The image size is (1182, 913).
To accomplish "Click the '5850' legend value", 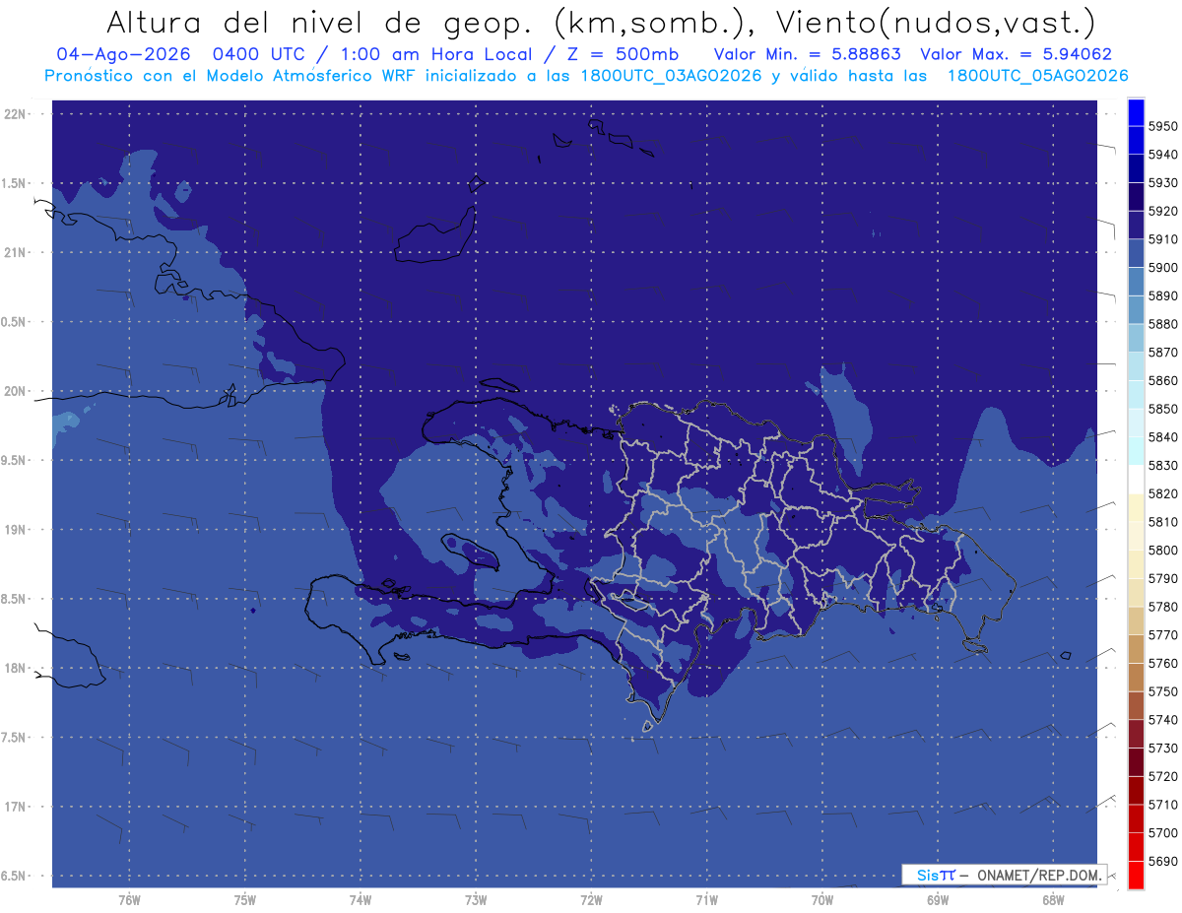I will click(1162, 409).
